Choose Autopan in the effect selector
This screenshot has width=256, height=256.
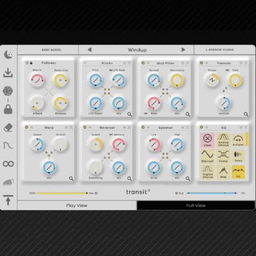[x=238, y=140]
